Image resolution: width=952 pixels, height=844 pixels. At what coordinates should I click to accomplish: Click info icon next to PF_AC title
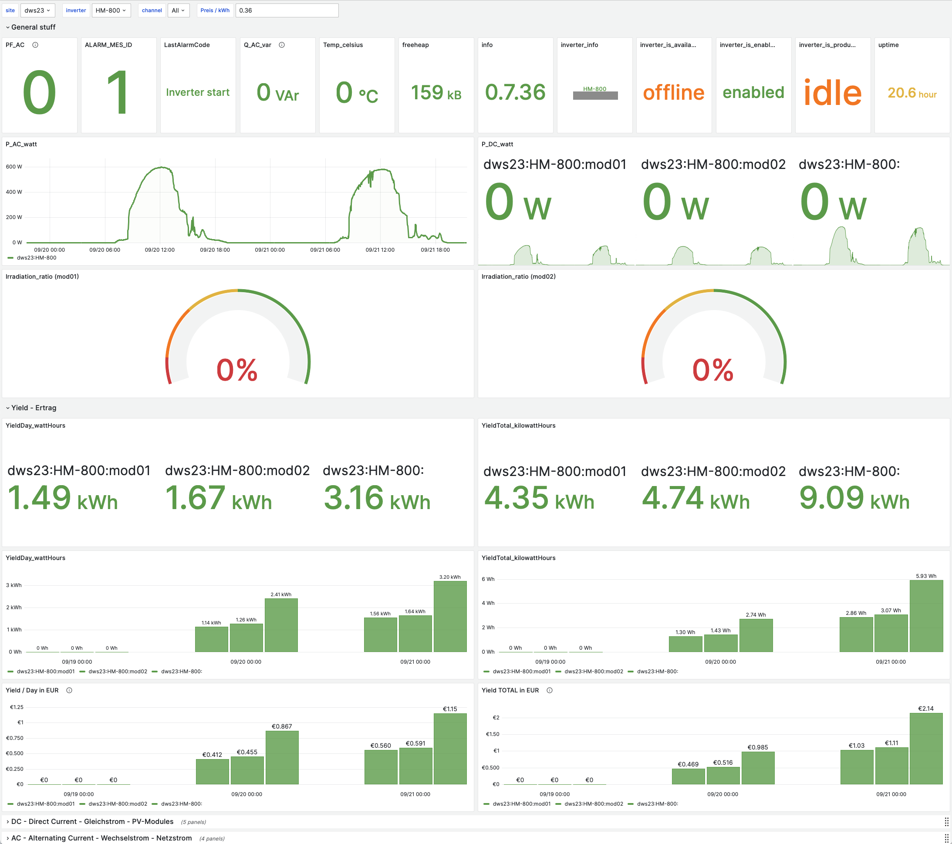pyautogui.click(x=35, y=45)
